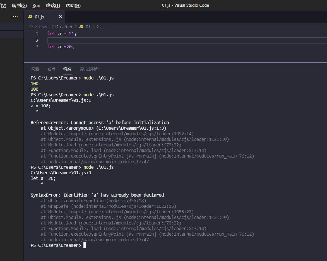Click 'at wrapSafe' stack trace line
The image size is (327, 261).
(x=109, y=206)
